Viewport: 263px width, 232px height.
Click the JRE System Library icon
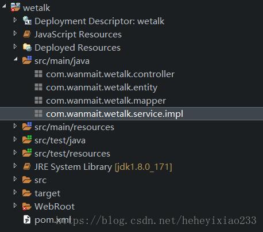(x=27, y=166)
